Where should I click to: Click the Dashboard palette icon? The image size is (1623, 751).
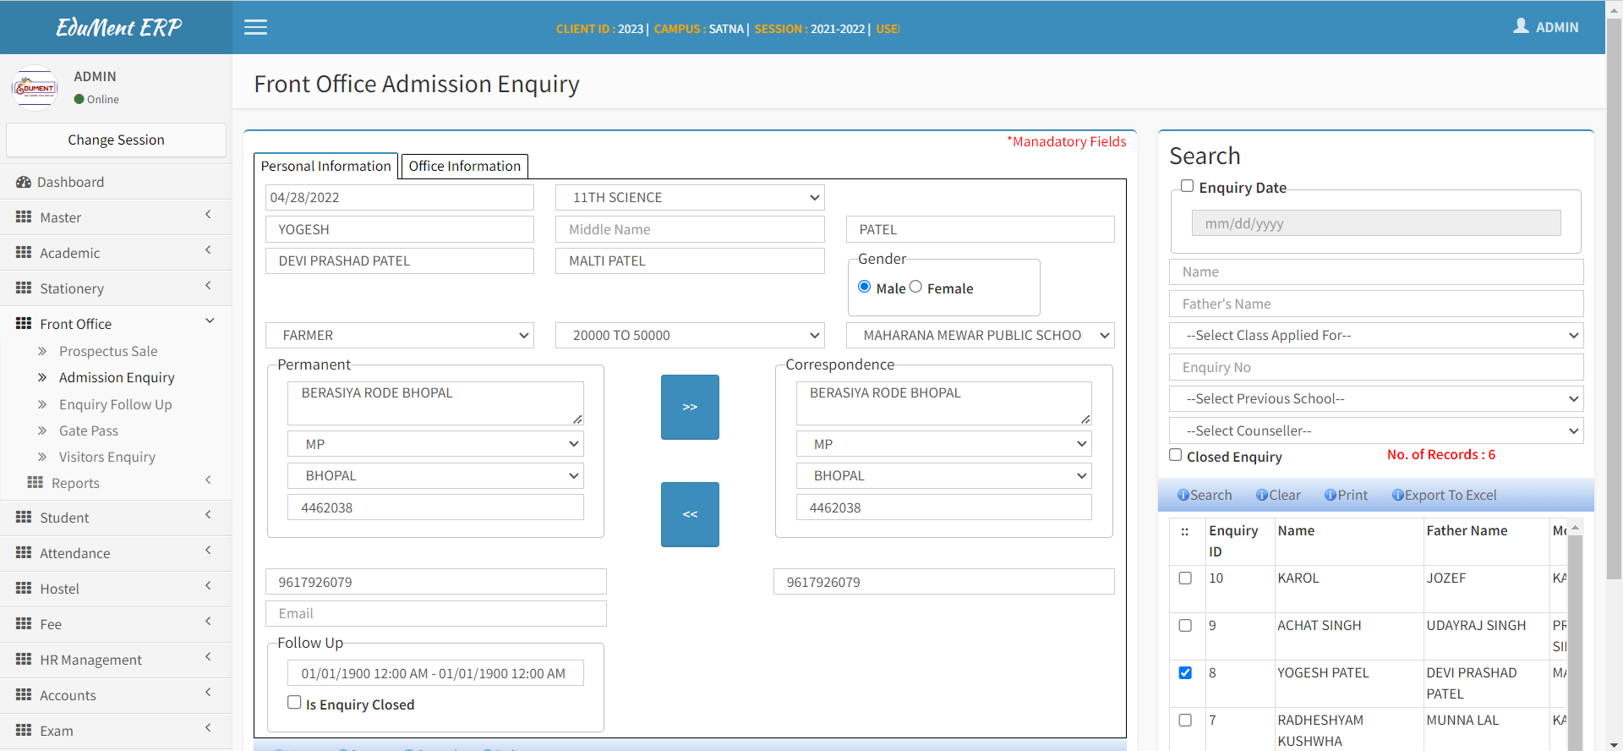pyautogui.click(x=24, y=182)
